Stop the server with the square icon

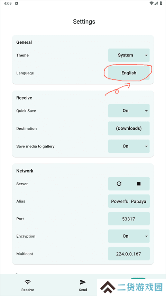[139, 184]
